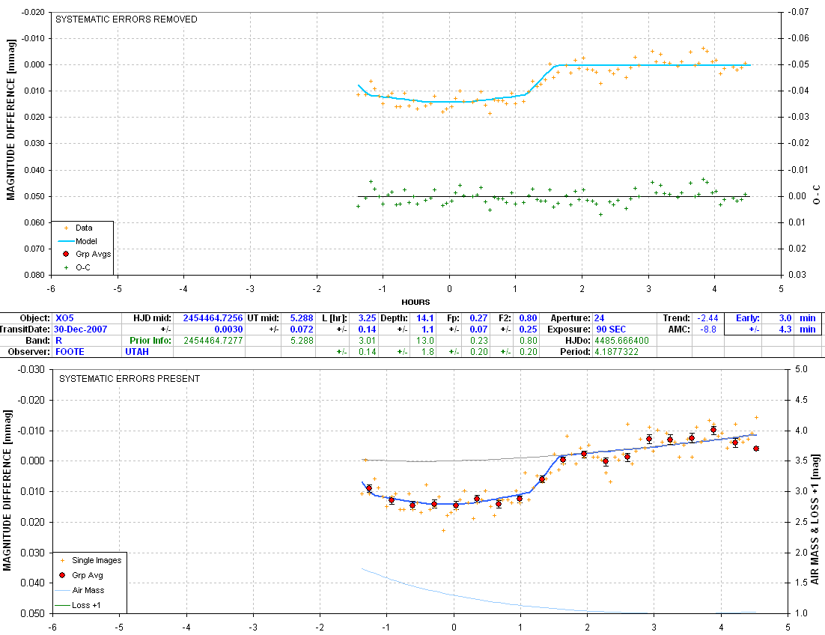
Task: Select the "Trend:" label cell
Action: pyautogui.click(x=676, y=318)
